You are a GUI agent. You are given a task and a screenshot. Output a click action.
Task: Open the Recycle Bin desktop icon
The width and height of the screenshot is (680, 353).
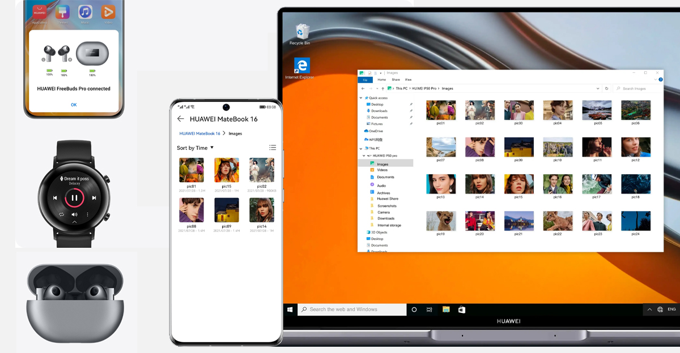coord(300,33)
